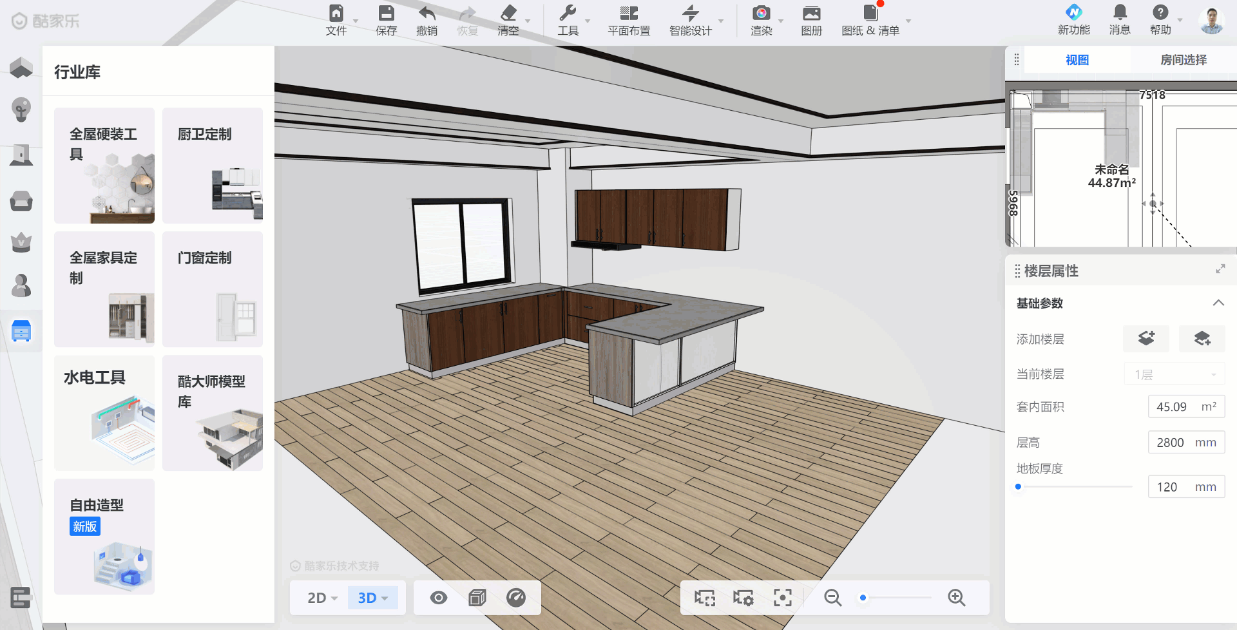Switch to 3D view mode
Image resolution: width=1237 pixels, height=630 pixels.
point(372,598)
